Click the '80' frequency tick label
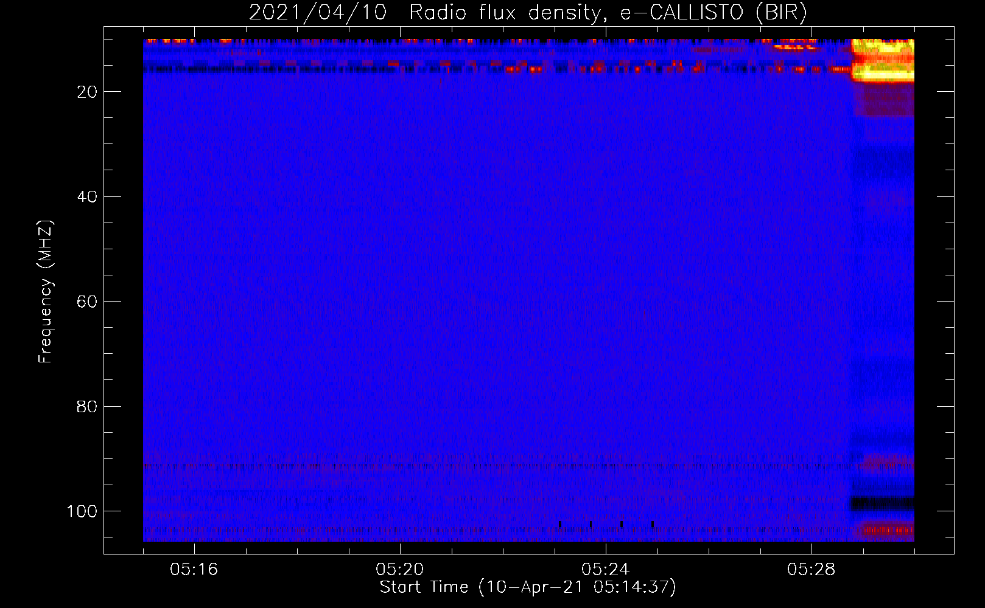The width and height of the screenshot is (985, 608). (x=87, y=406)
